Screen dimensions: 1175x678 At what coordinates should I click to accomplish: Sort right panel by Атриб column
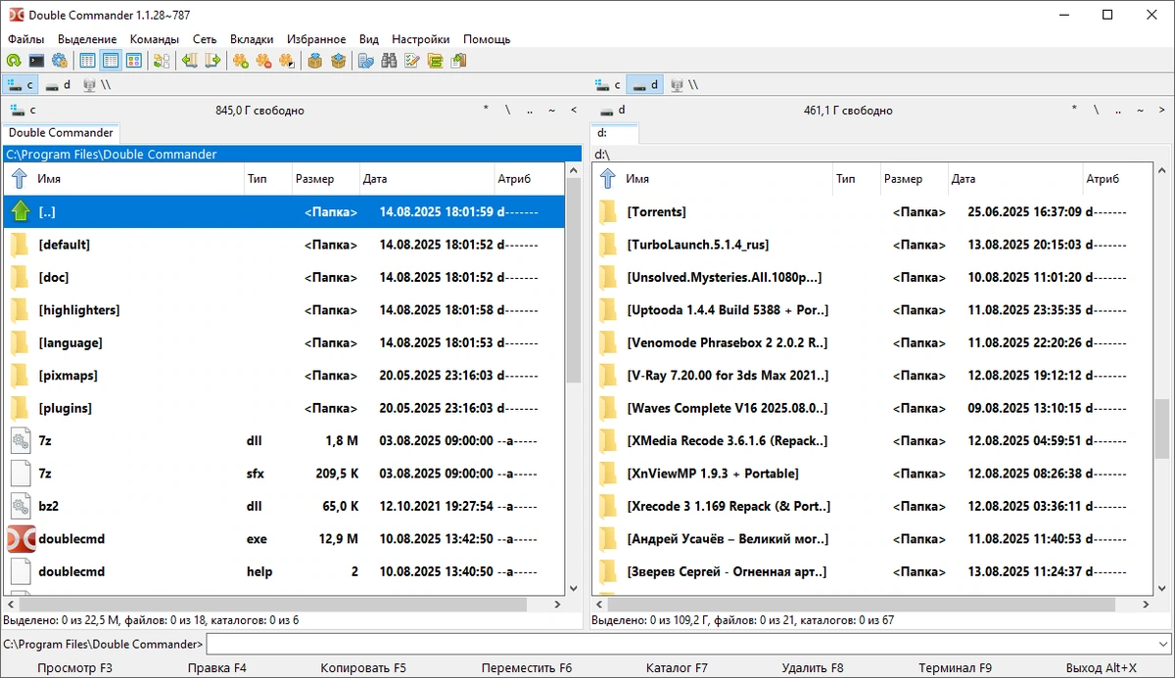(x=1116, y=179)
